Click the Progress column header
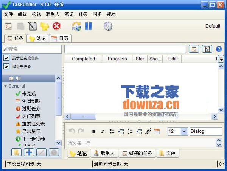 pyautogui.click(x=117, y=59)
